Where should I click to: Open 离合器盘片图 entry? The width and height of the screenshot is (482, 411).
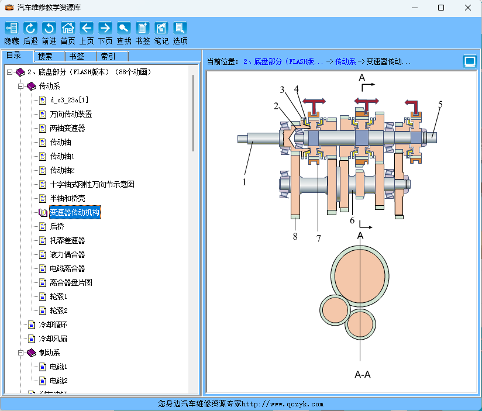click(x=71, y=282)
